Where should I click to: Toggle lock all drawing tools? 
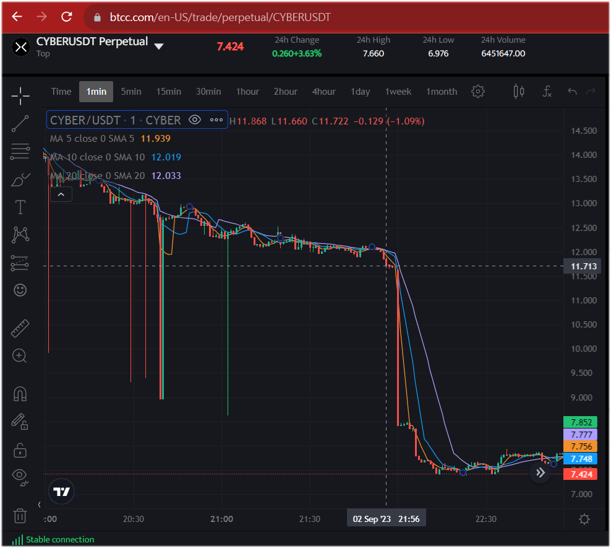(x=20, y=449)
